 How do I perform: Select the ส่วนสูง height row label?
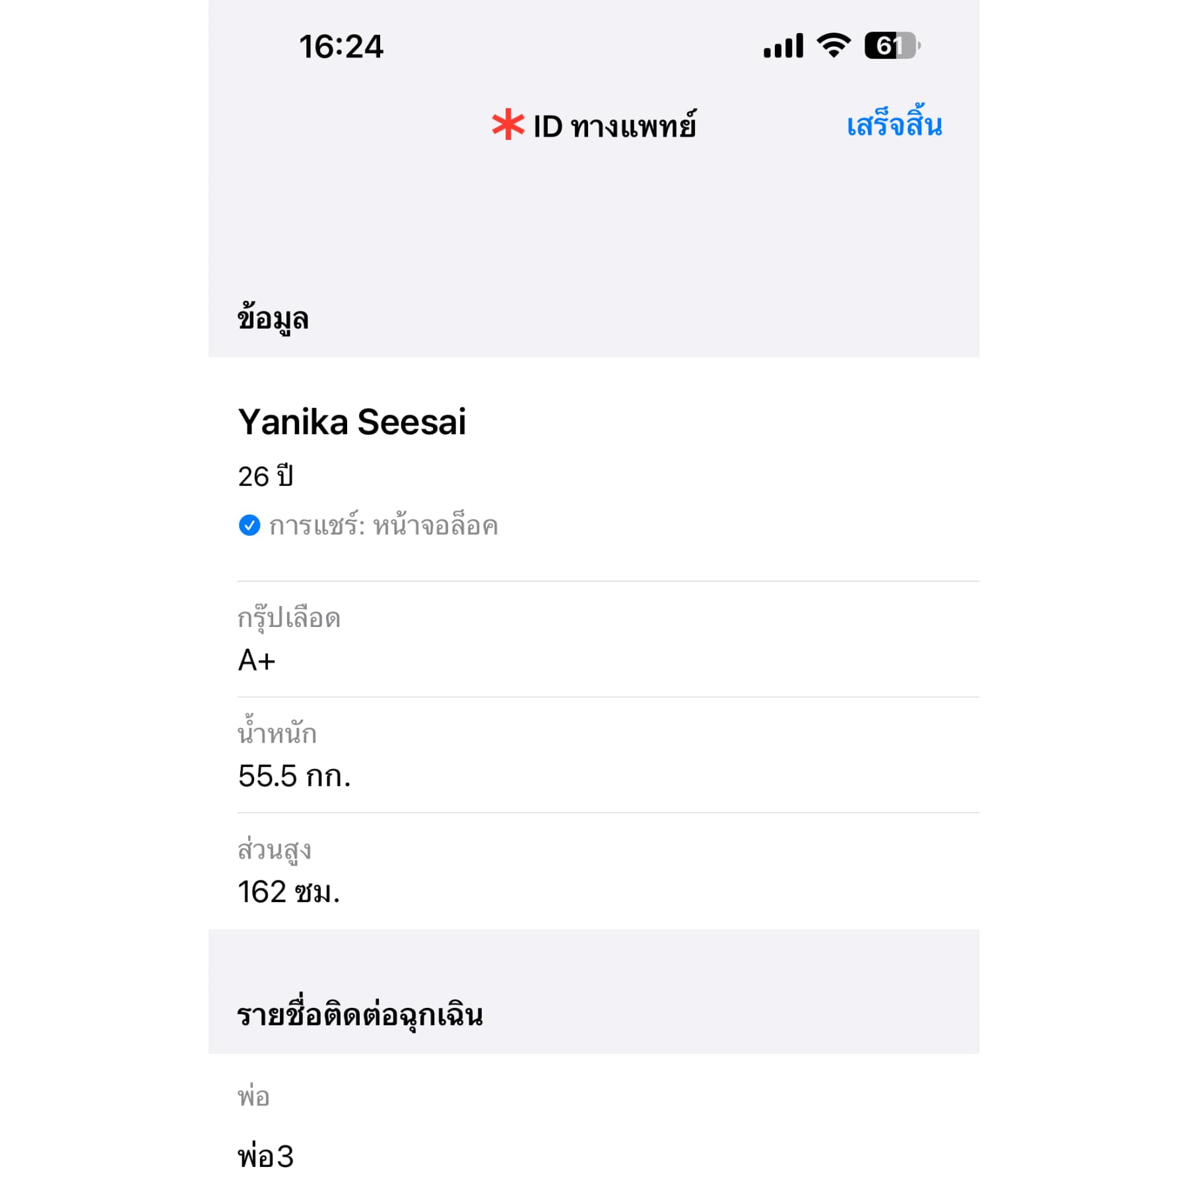(x=275, y=849)
